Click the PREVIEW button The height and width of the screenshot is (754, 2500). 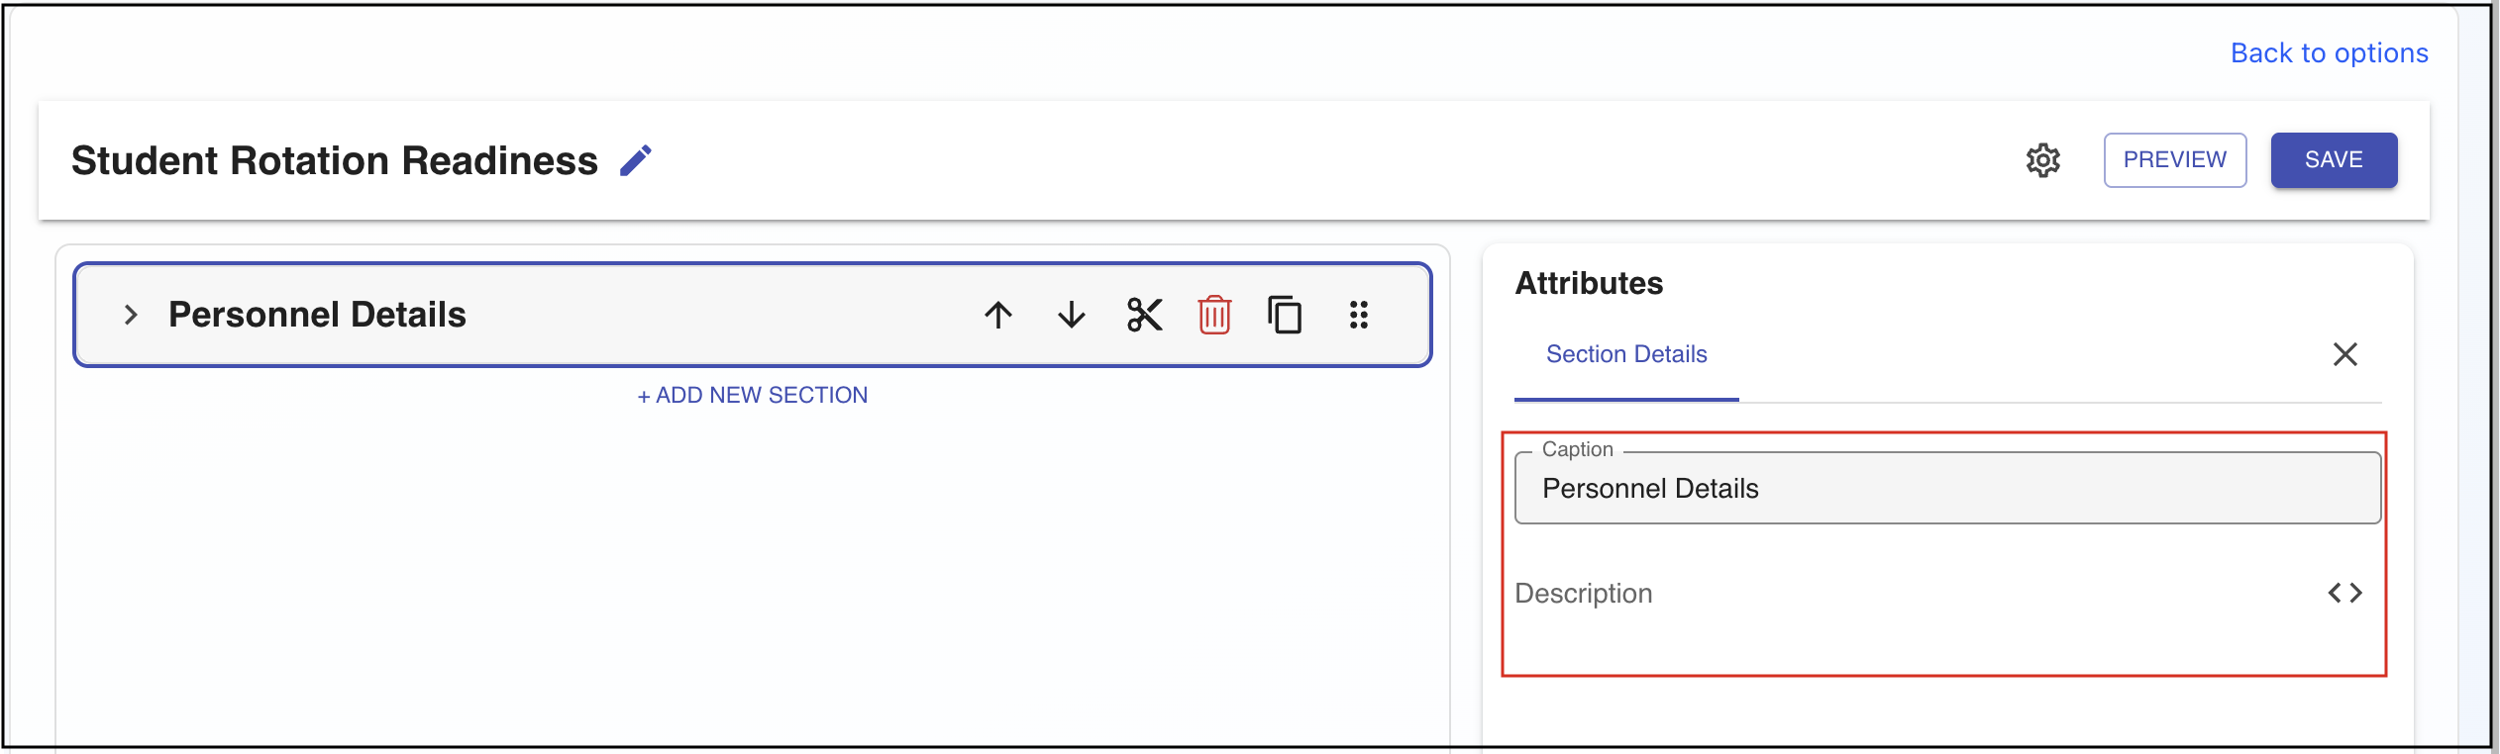point(2174,160)
